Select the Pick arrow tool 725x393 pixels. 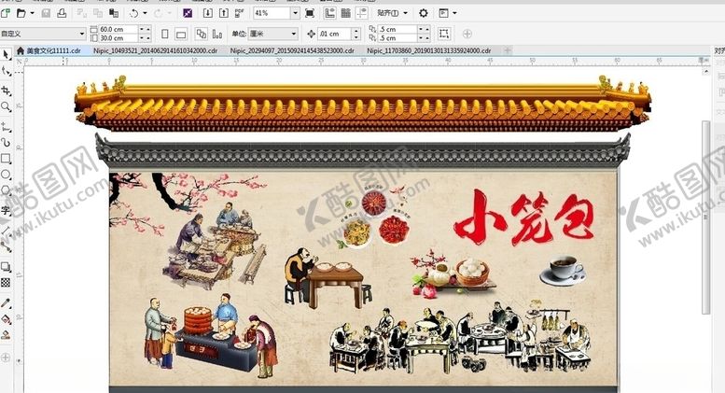[6, 54]
